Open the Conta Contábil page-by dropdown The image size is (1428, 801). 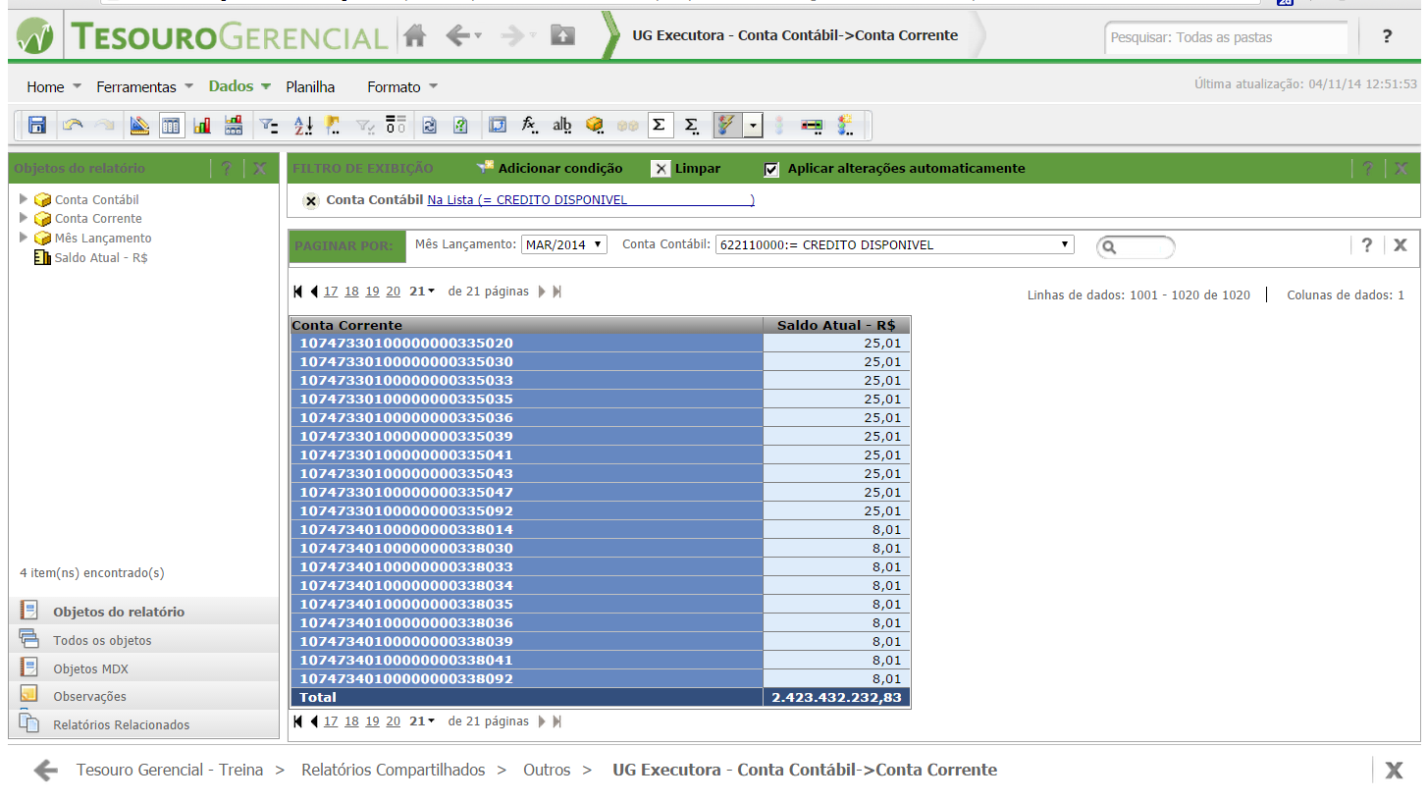[x=894, y=244]
